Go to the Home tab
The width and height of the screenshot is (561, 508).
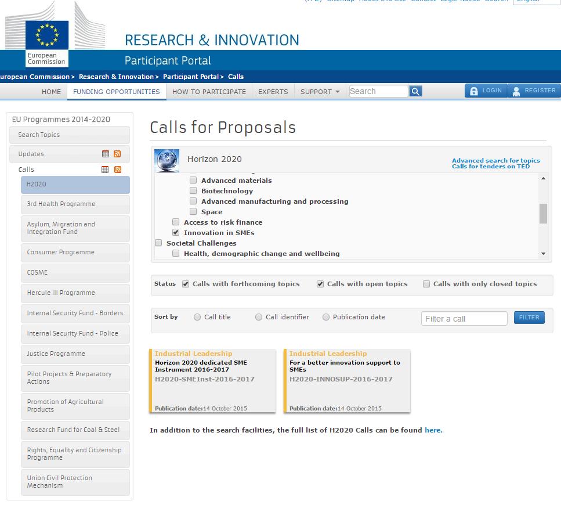pyautogui.click(x=51, y=92)
